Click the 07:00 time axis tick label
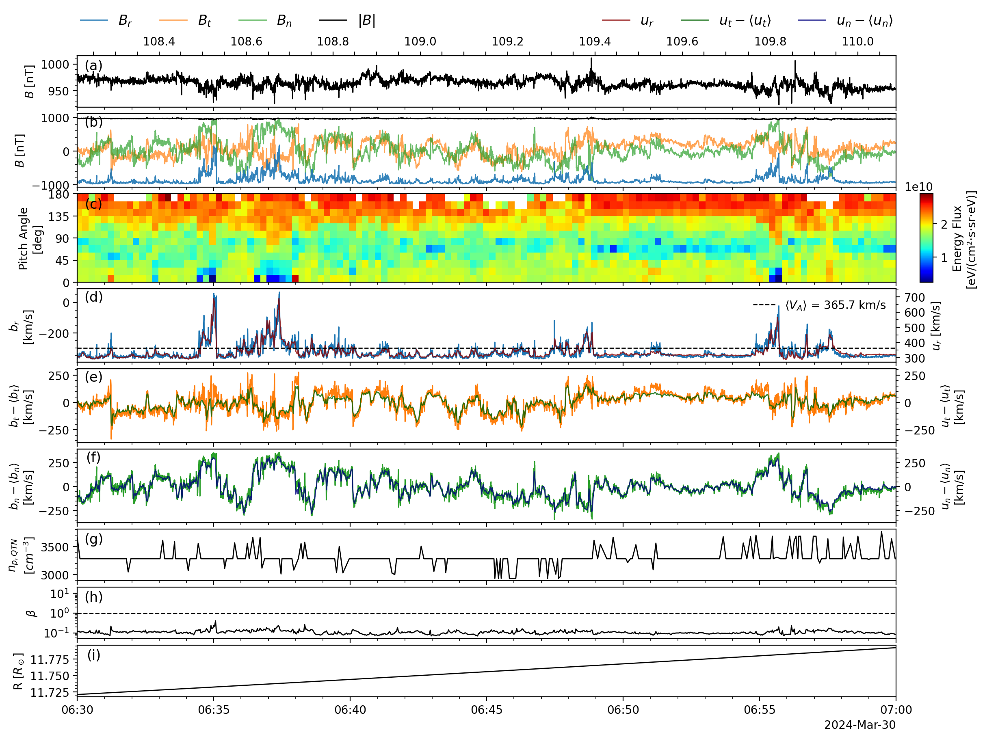985x739 pixels. (x=896, y=710)
